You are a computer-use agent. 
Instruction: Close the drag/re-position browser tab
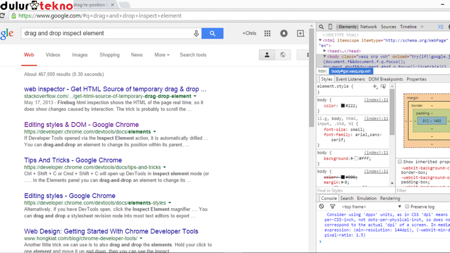[x=113, y=5]
